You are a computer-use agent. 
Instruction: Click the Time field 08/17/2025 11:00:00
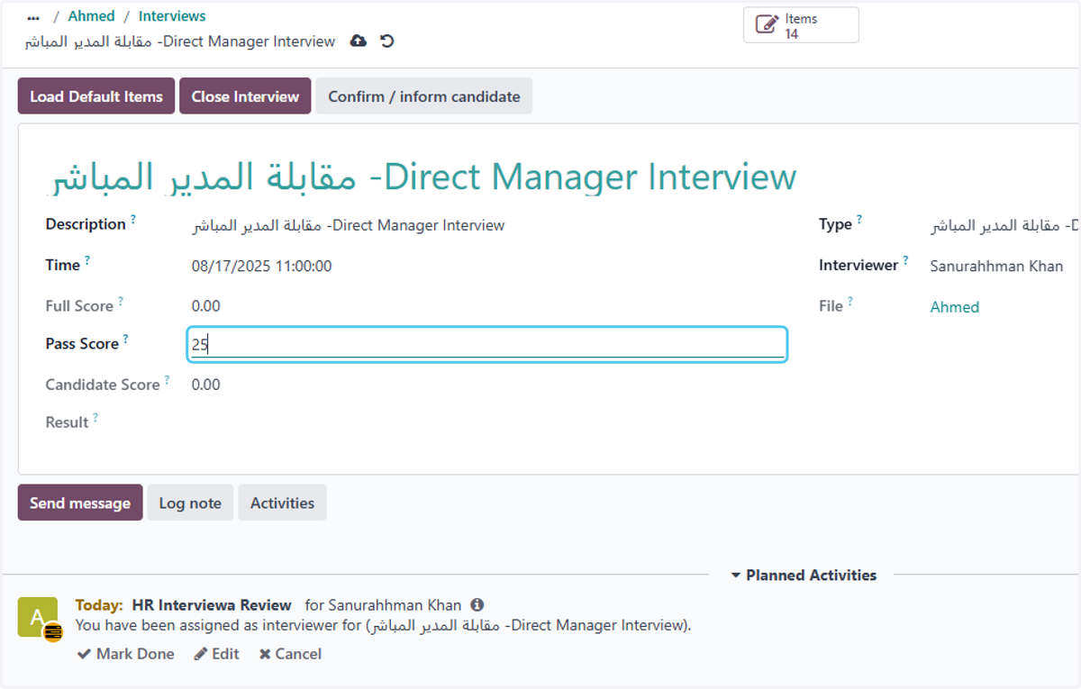tap(262, 267)
